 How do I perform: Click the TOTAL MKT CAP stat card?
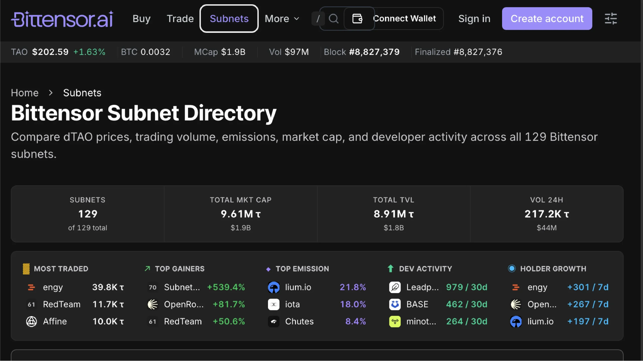[x=241, y=214]
